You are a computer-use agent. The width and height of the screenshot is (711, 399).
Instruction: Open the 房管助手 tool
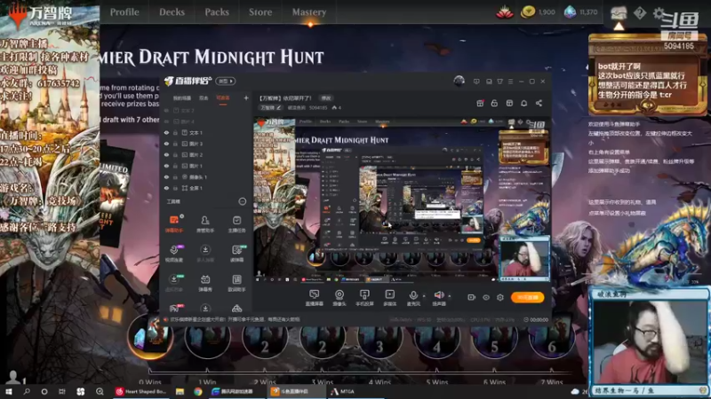[x=205, y=224]
